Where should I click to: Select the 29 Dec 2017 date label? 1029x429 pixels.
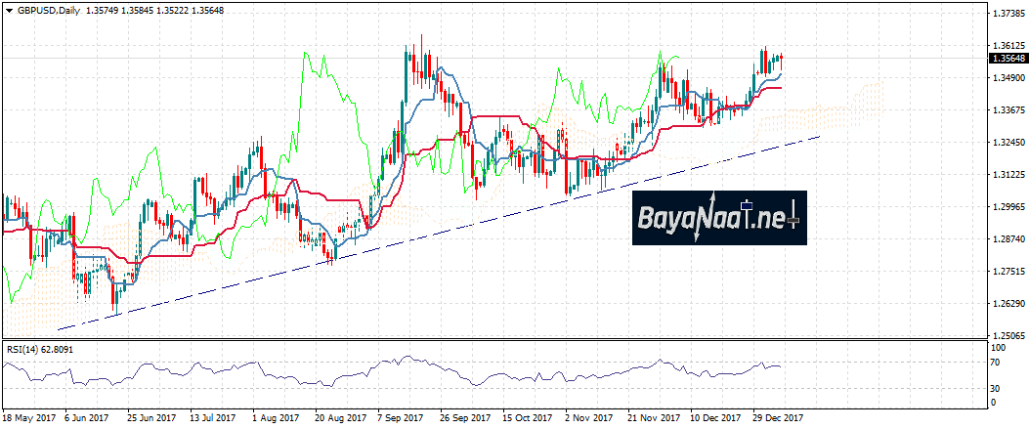(779, 417)
